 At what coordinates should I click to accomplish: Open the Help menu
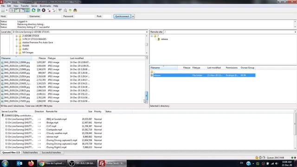pyautogui.click(x=56, y=6)
